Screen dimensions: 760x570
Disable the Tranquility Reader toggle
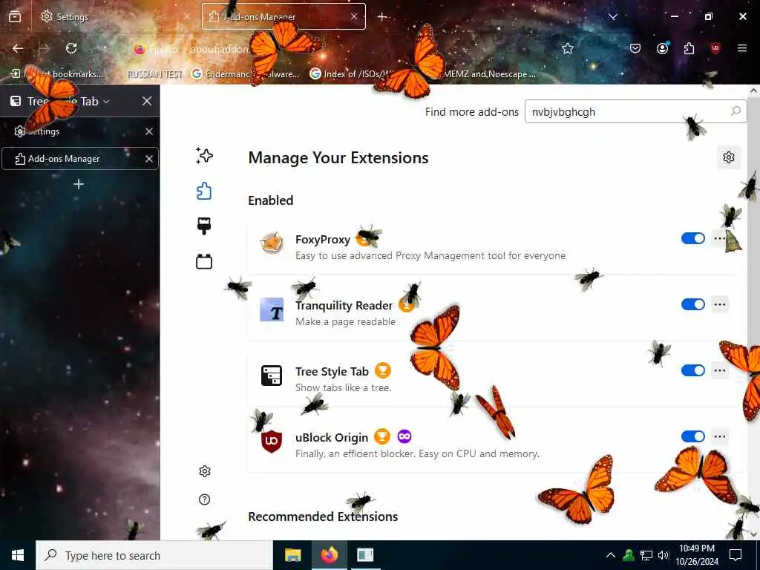(692, 304)
